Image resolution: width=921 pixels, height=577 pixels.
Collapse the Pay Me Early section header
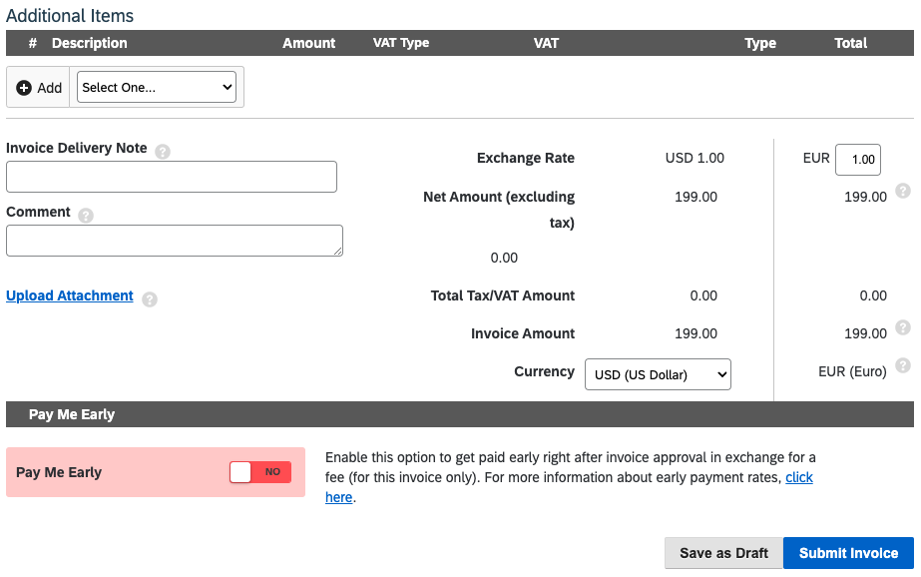(459, 414)
